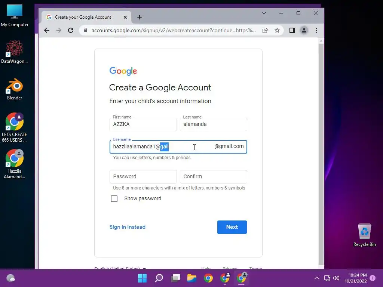Open taskbar Search

[x=159, y=278]
